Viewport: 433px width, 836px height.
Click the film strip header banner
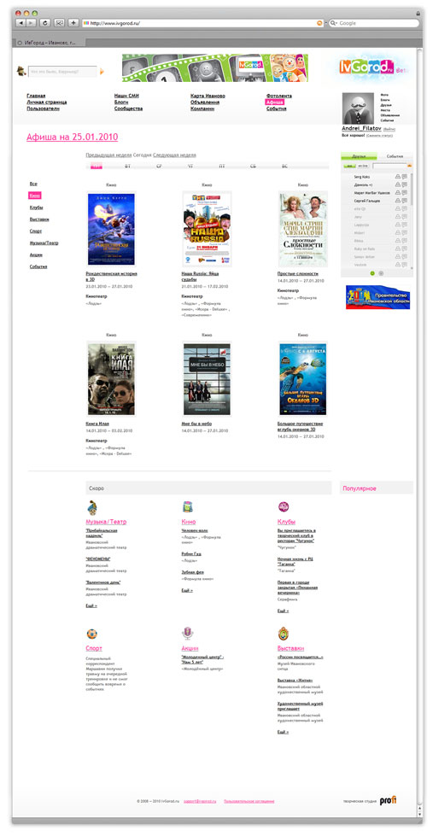coord(215,67)
